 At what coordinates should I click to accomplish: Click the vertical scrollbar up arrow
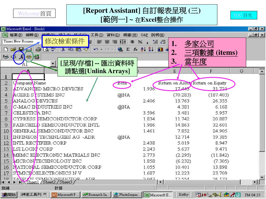pyautogui.click(x=262, y=72)
